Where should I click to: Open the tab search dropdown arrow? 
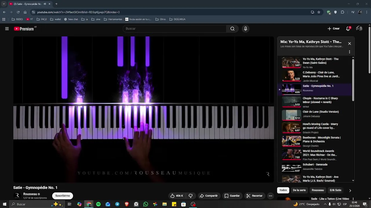click(x=3, y=4)
